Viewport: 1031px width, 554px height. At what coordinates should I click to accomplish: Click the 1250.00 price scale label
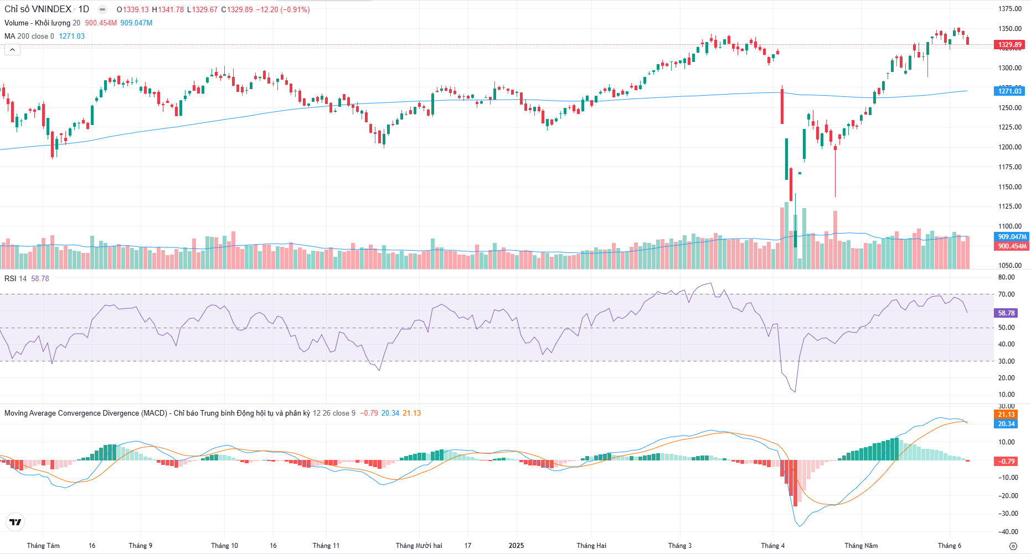pos(1010,108)
